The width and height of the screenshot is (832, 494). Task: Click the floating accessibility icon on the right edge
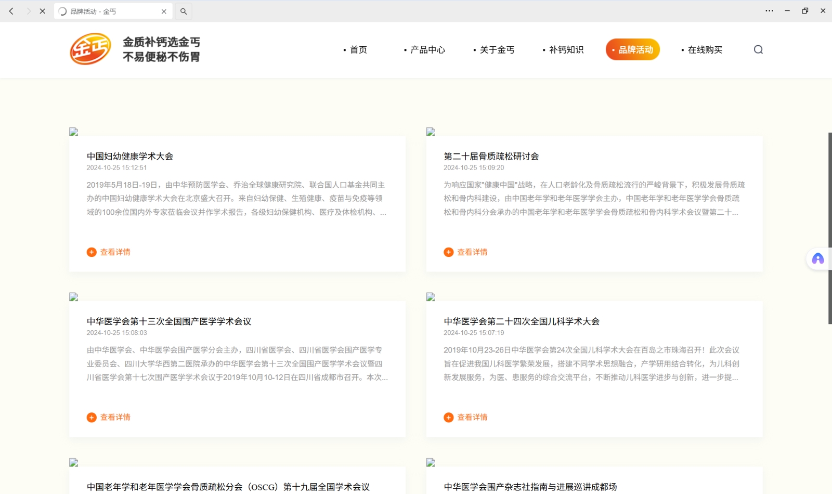tap(817, 258)
